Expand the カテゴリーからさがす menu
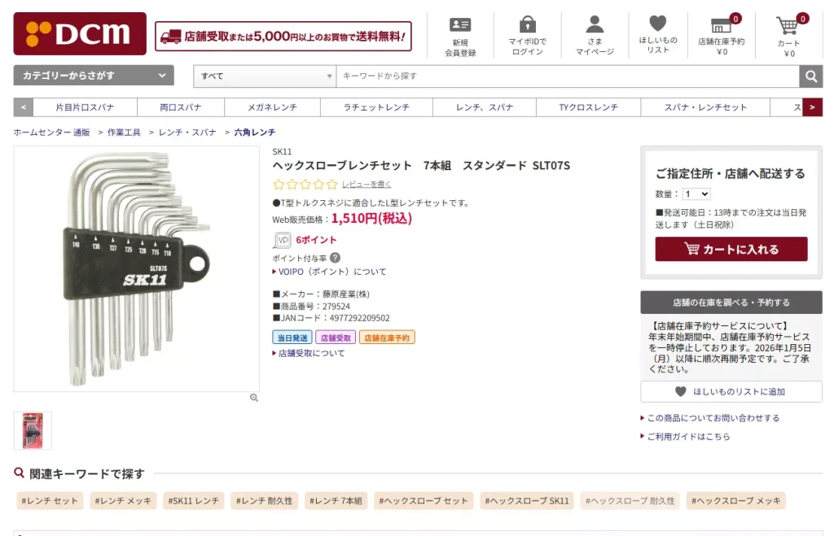 [92, 75]
